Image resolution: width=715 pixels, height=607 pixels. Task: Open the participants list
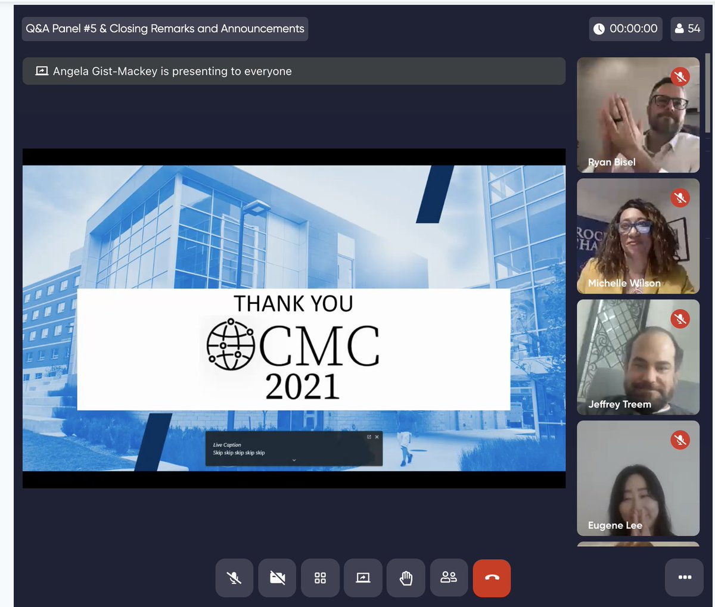(x=449, y=578)
